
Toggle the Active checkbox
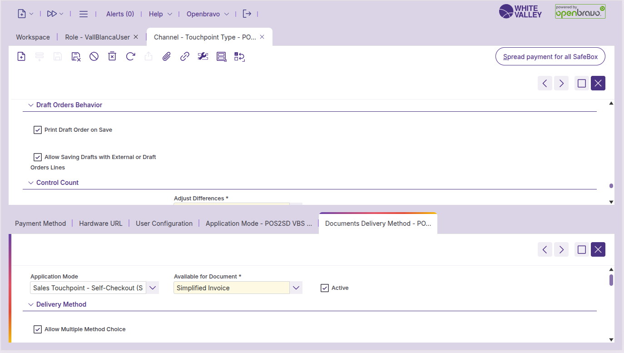point(325,288)
